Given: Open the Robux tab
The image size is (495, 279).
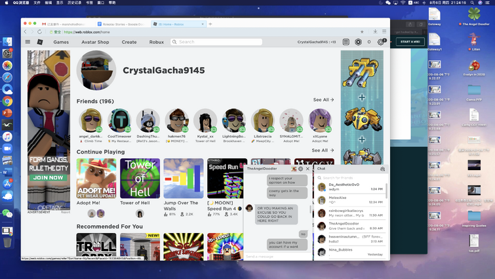Looking at the screenshot, I should click(156, 42).
